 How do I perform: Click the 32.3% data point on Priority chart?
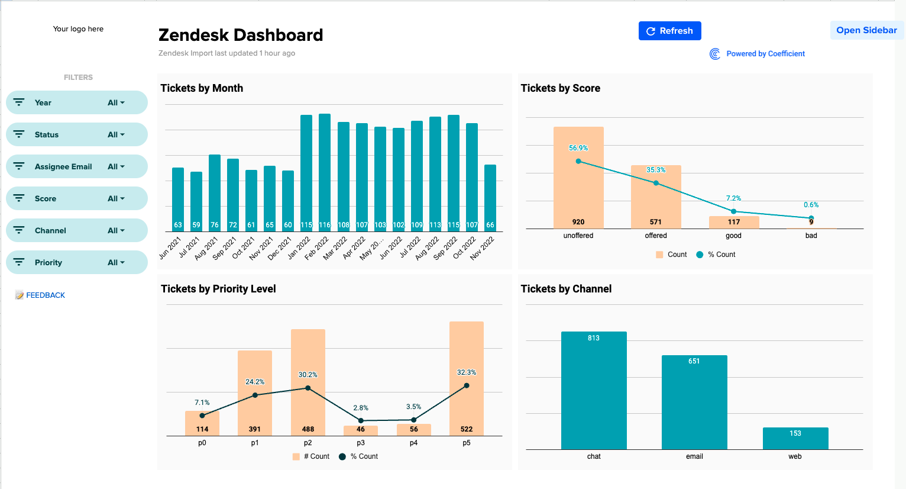[x=467, y=385]
